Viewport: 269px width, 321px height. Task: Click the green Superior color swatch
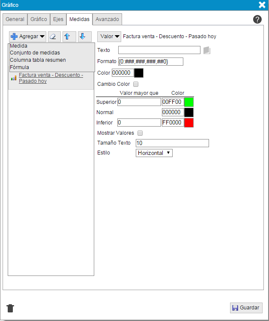[x=189, y=102]
